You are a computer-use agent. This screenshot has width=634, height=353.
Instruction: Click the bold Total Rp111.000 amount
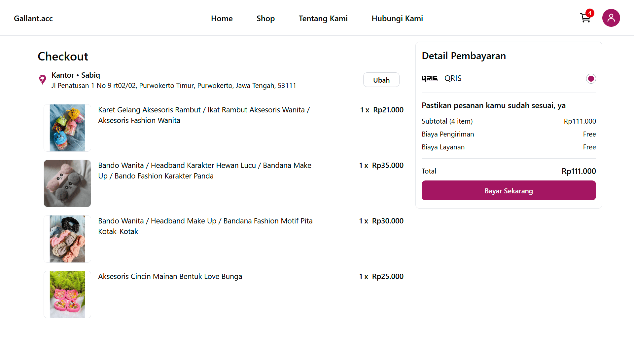[579, 171]
